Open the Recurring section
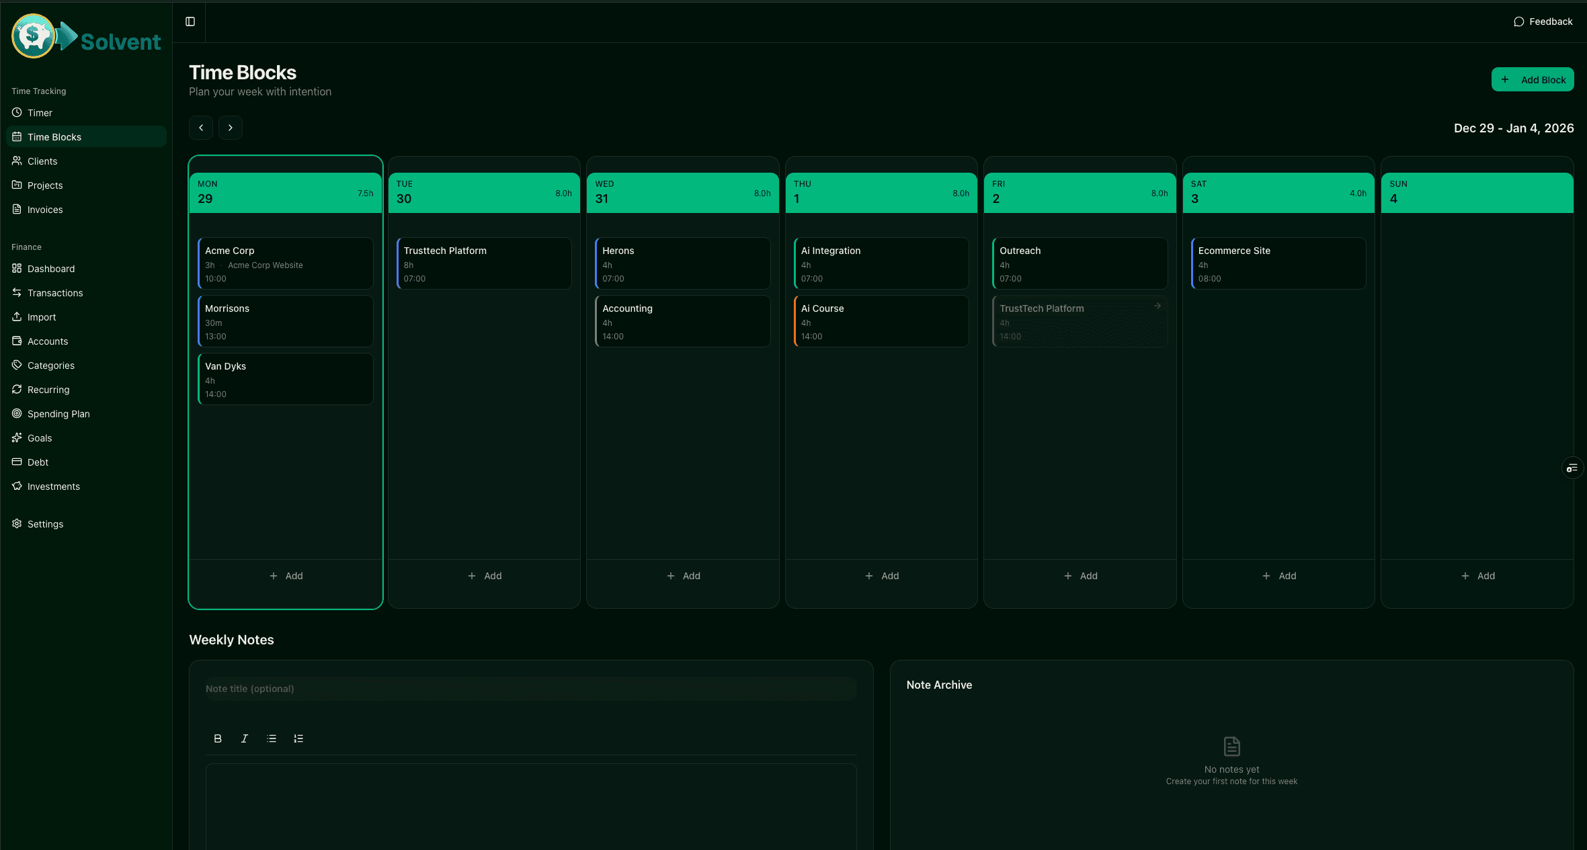Viewport: 1587px width, 850px height. click(48, 389)
